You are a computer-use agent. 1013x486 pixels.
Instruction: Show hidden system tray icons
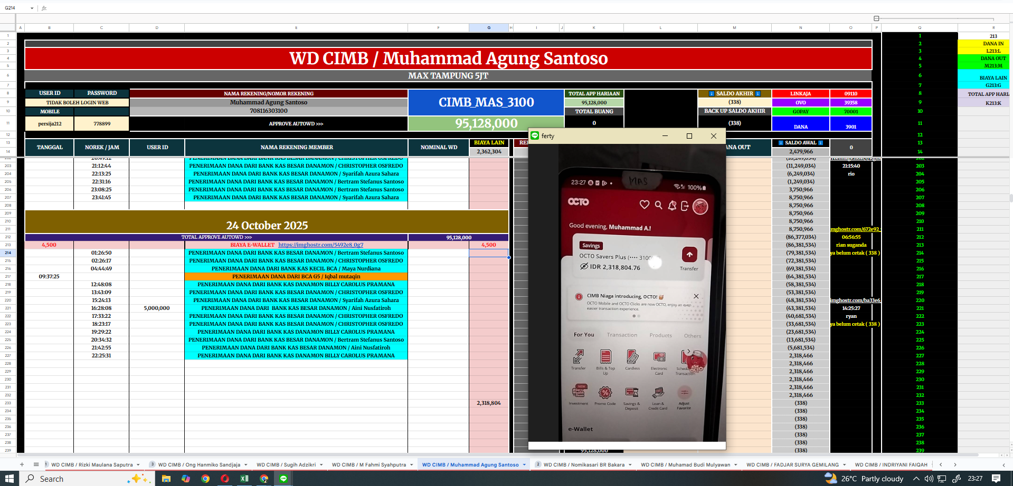[x=916, y=479]
